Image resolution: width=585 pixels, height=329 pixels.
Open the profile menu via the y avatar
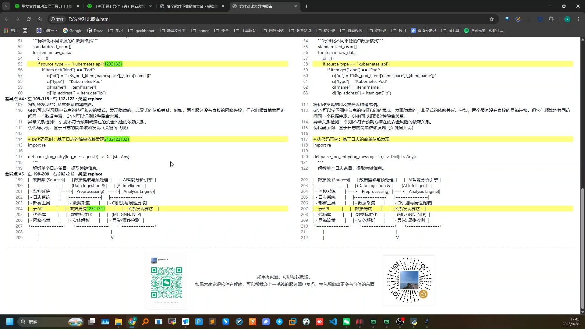(x=567, y=19)
